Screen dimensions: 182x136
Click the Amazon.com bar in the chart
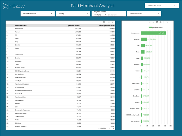[153, 33]
